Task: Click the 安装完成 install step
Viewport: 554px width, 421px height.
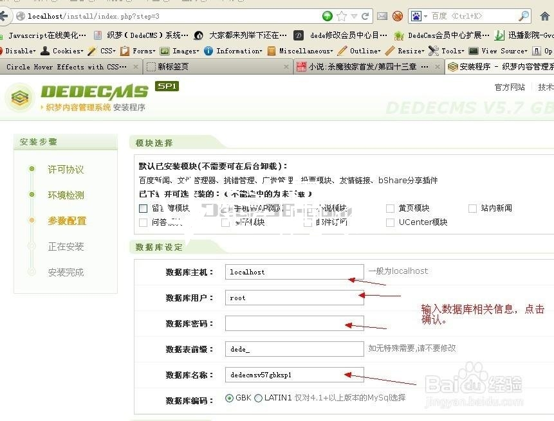Action: [66, 273]
